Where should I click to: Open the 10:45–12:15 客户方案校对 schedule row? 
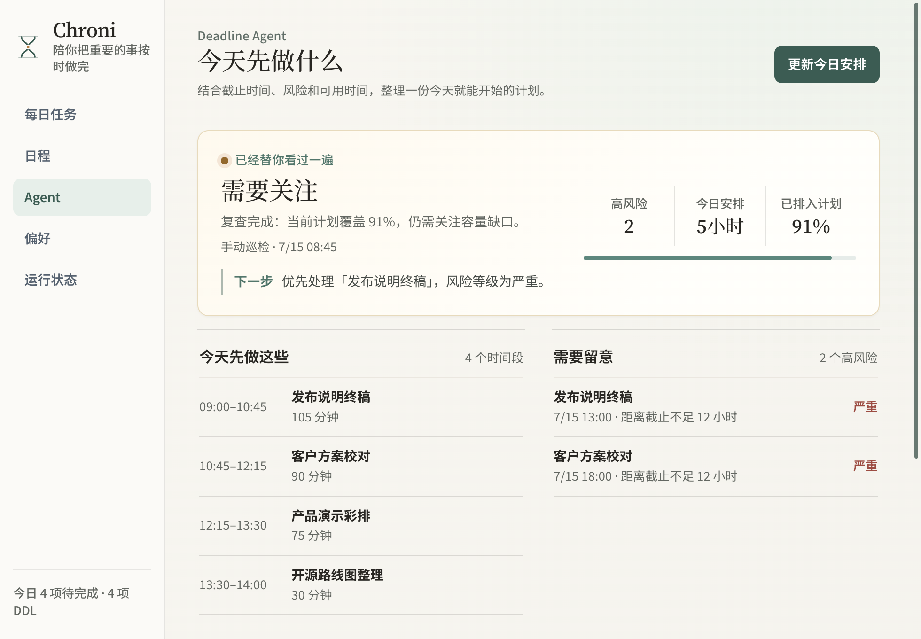(361, 466)
